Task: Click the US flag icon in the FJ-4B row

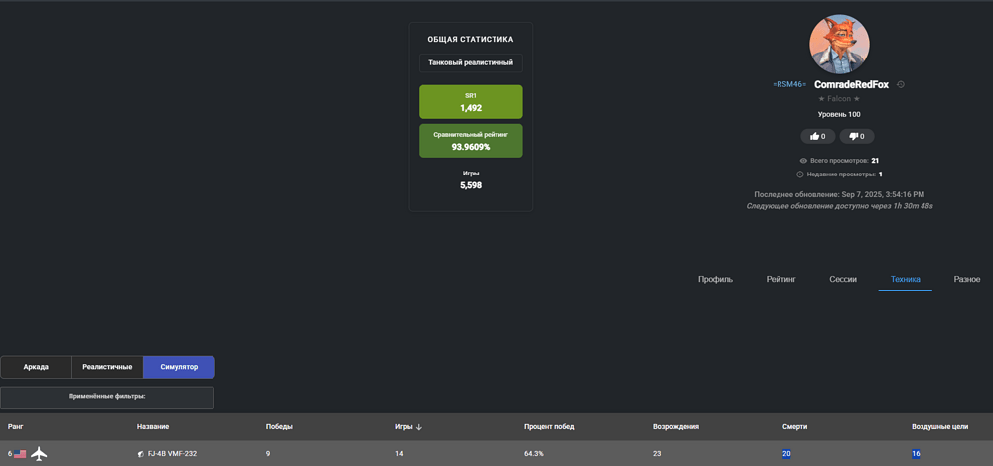Action: (20, 454)
